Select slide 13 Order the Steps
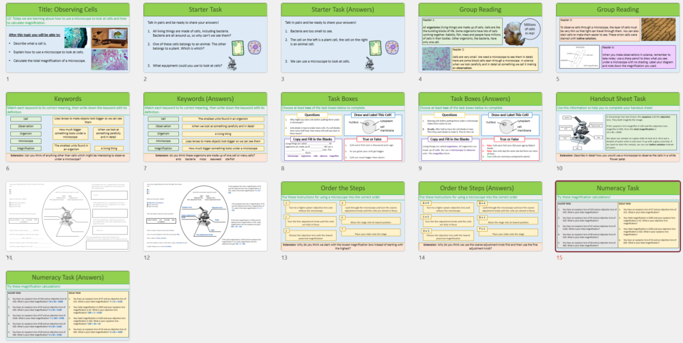Viewport: 683px width, 343px height. click(343, 216)
